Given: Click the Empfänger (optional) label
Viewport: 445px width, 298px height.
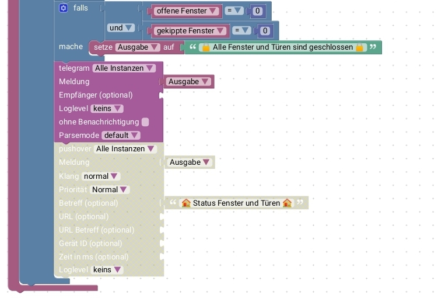Looking at the screenshot, I should (x=96, y=95).
